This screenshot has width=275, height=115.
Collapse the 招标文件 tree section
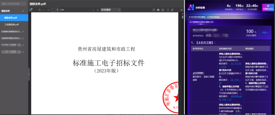23,11
